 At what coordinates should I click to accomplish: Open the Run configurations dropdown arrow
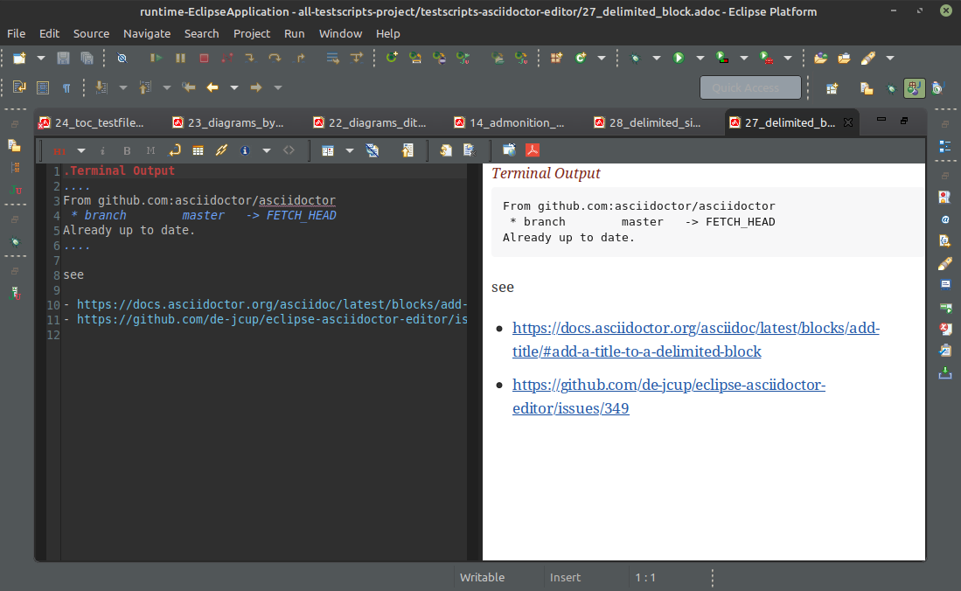(x=701, y=58)
